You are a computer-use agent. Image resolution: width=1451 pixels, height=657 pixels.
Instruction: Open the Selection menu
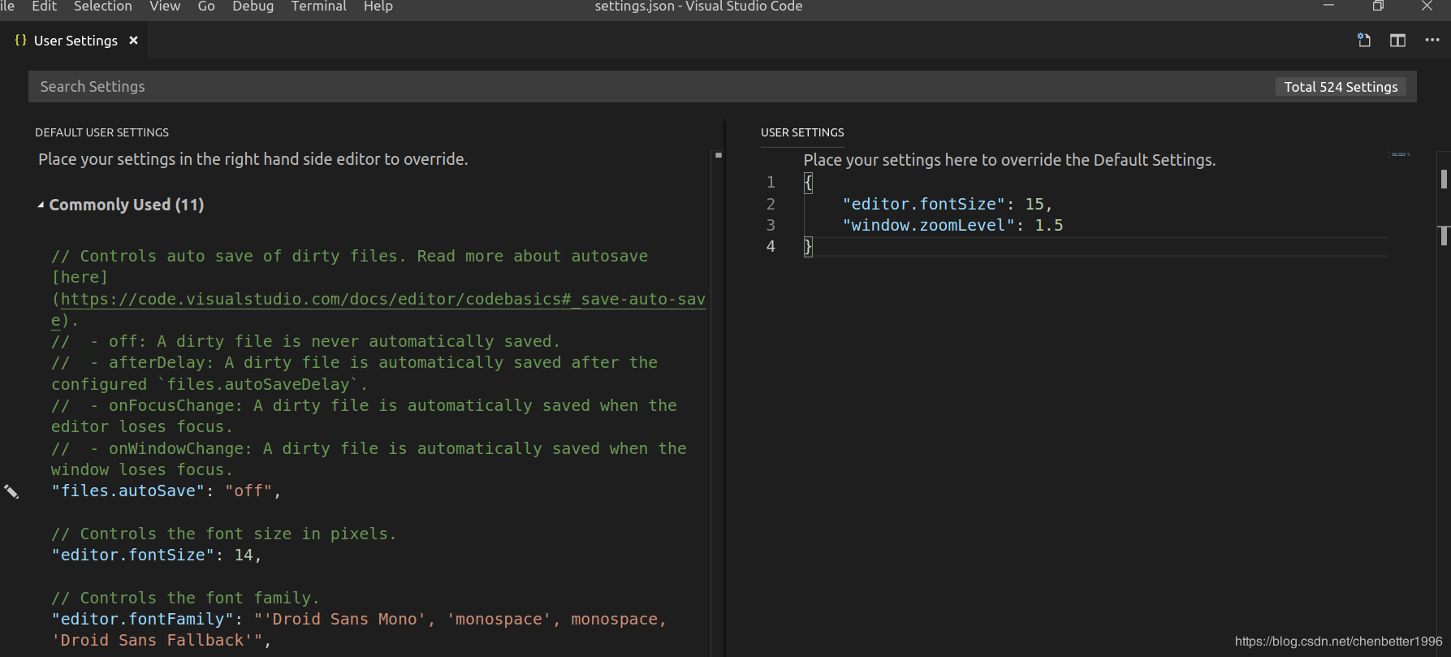(103, 6)
